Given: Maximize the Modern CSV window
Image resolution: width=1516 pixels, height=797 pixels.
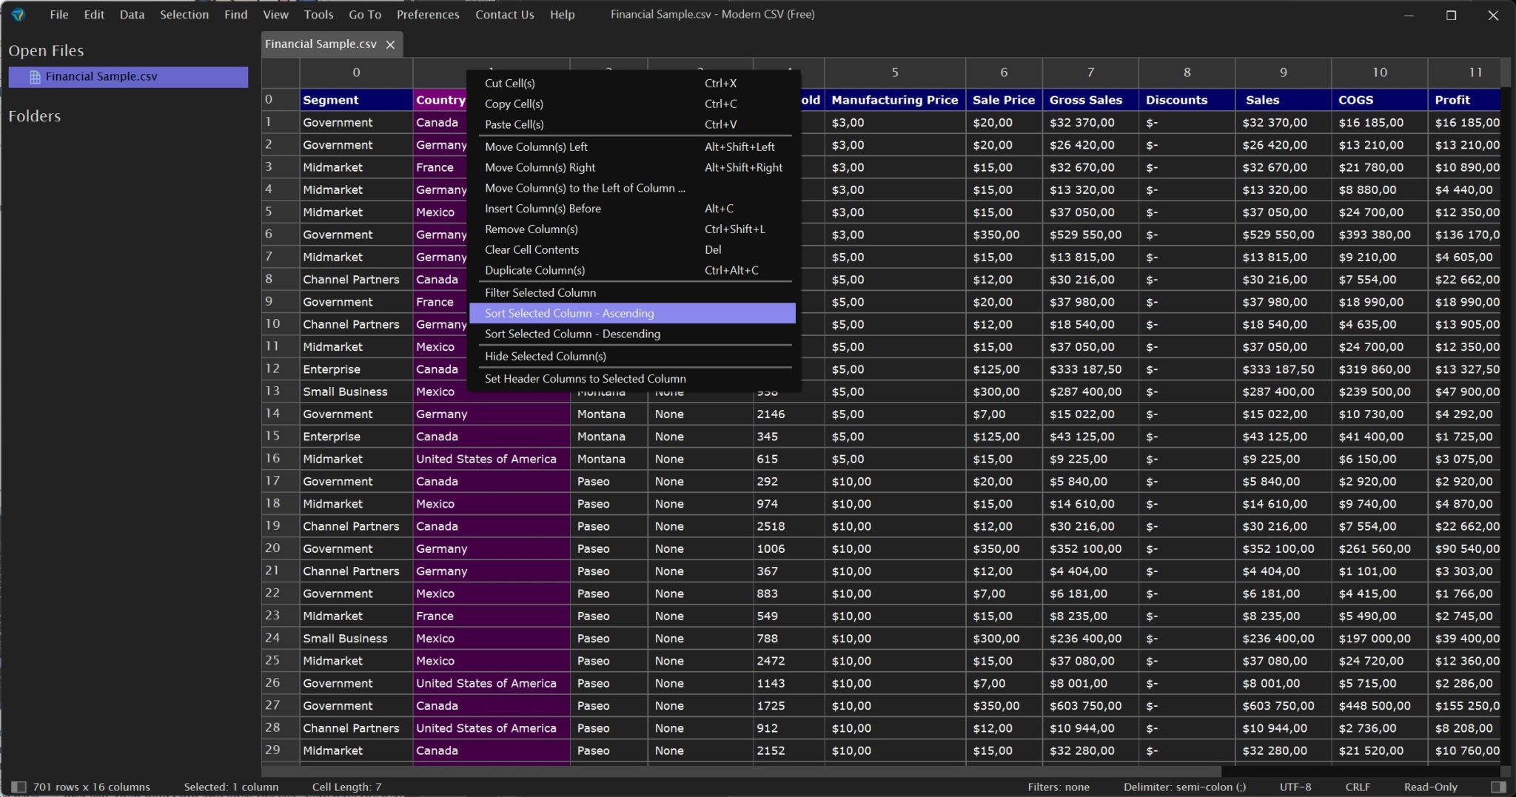Looking at the screenshot, I should coord(1451,15).
